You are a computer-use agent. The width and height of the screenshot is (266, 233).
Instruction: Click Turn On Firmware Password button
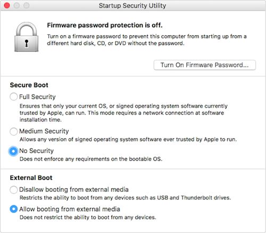click(205, 65)
